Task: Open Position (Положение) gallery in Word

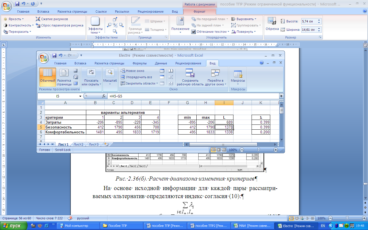Action: pyautogui.click(x=180, y=26)
